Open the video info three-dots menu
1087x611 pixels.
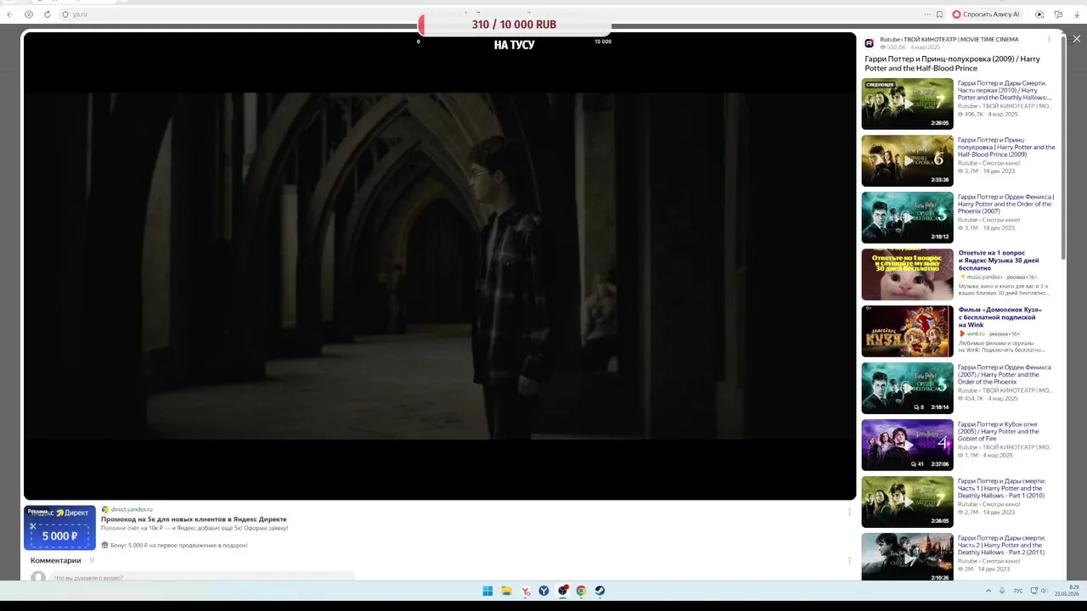pos(1049,39)
